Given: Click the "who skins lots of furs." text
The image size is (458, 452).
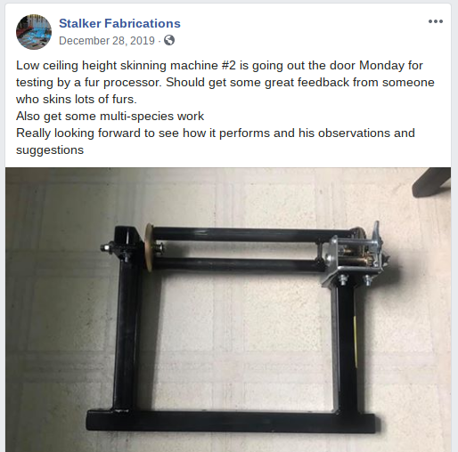Looking at the screenshot, I should pyautogui.click(x=77, y=100).
